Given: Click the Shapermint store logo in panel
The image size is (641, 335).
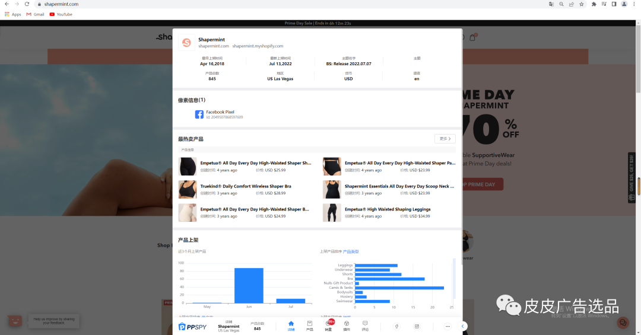Looking at the screenshot, I should [x=186, y=43].
